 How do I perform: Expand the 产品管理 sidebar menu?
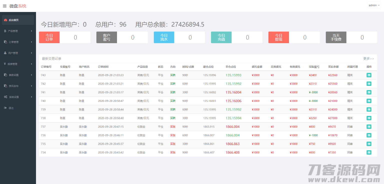[17, 31]
